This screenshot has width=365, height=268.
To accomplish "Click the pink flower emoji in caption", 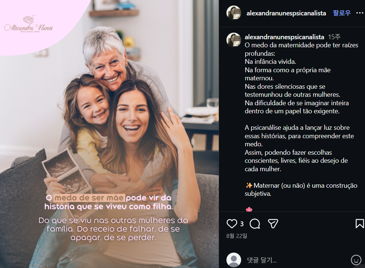I will (x=249, y=209).
